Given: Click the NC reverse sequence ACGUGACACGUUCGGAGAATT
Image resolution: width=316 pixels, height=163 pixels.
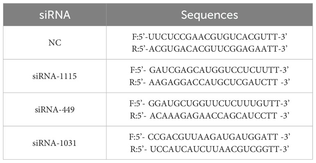Looking at the screenshot, I should (x=213, y=48).
